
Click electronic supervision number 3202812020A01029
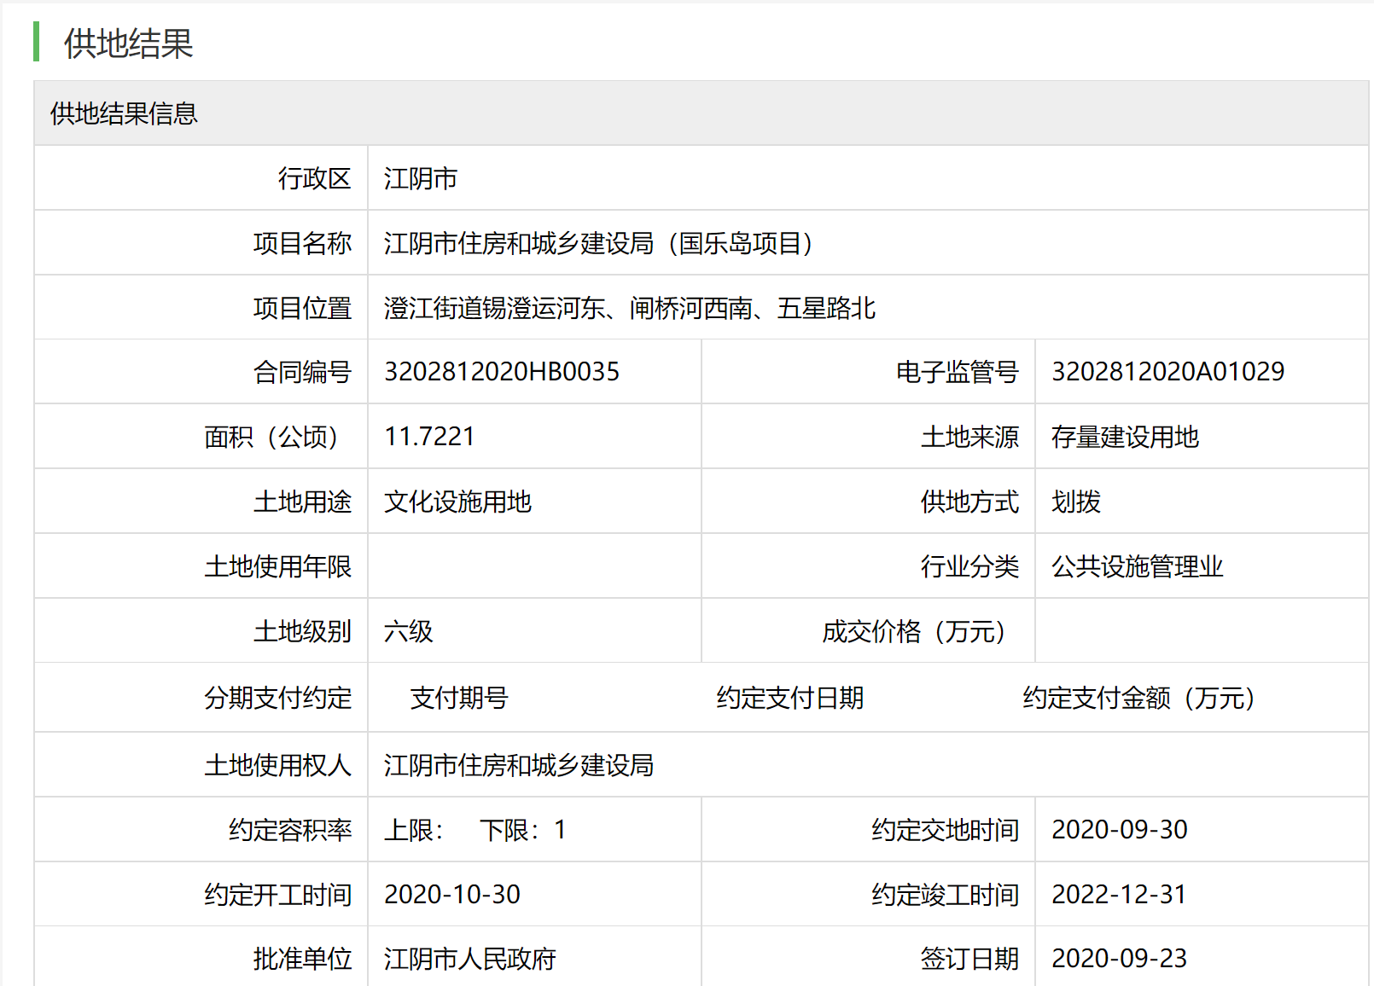point(1167,372)
